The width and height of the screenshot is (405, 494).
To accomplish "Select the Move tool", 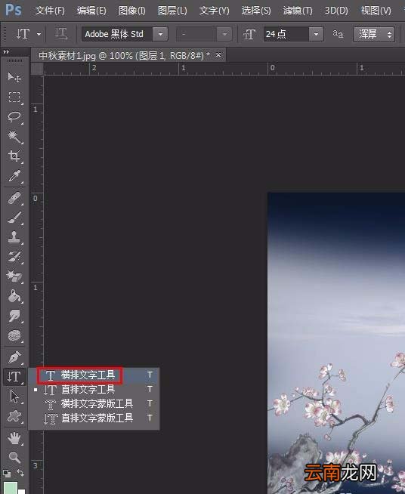I will 14,77.
